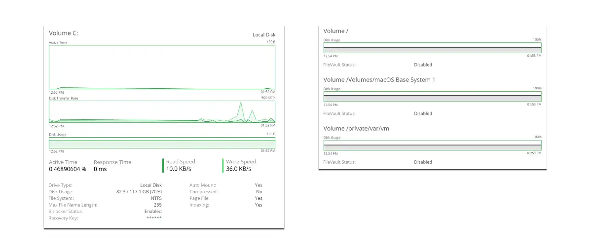The width and height of the screenshot is (592, 252).
Task: Select the 0.46890604 % active time value
Action: click(68, 169)
